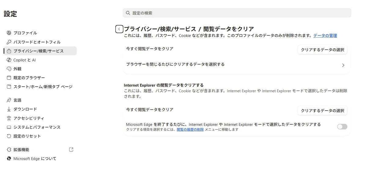Toggle clearing Internet Explorer data on exit
Screen dimensions: 367x173
[x=342, y=126]
